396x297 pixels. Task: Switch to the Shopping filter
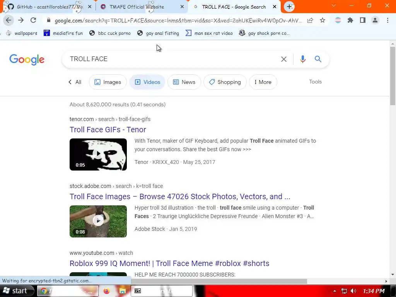(x=225, y=82)
